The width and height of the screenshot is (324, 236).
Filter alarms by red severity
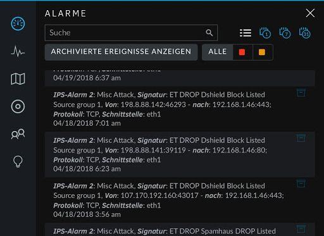(242, 52)
